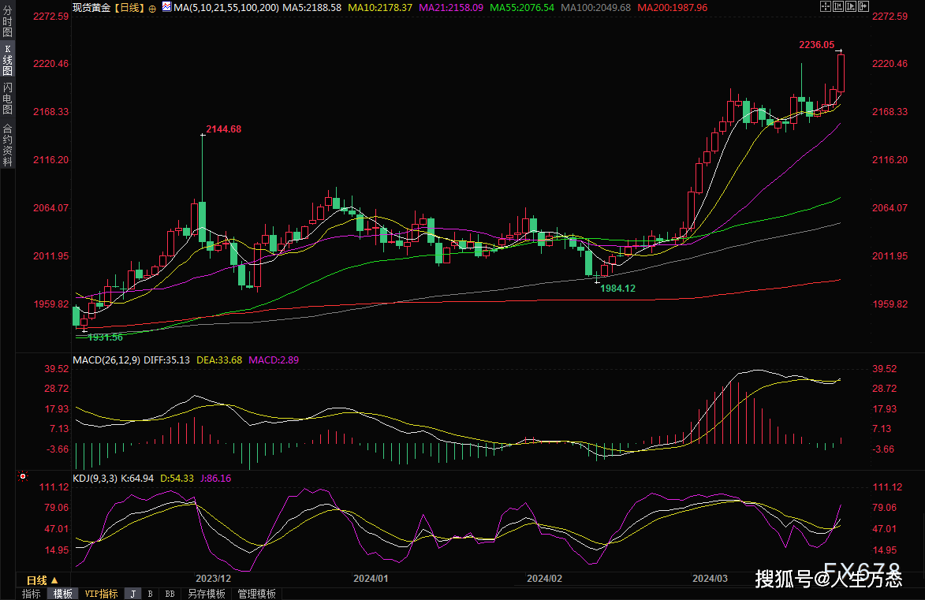
Task: Open the MACD(26,12,9) indicator settings
Action: click(106, 360)
